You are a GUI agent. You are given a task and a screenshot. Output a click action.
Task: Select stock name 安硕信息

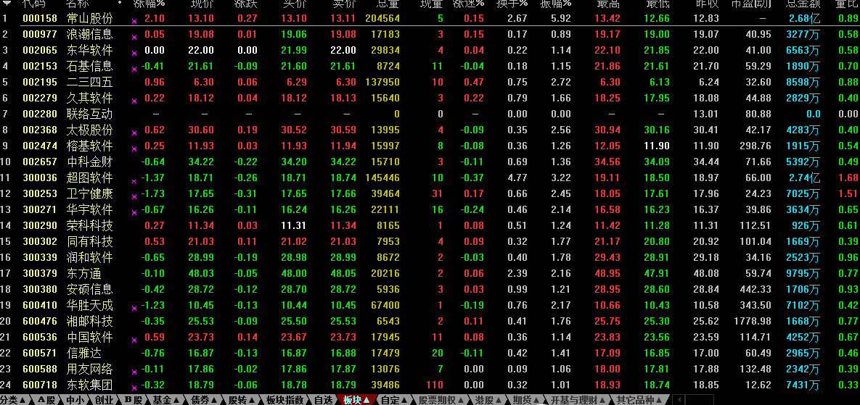(x=89, y=288)
